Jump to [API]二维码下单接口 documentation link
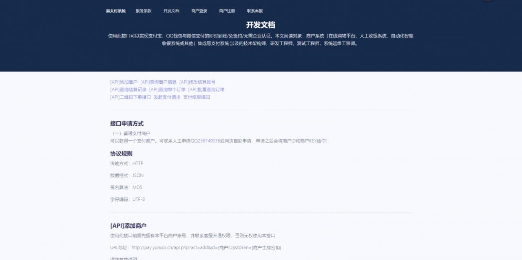Viewport: 522px width, 260px height. [x=130, y=97]
